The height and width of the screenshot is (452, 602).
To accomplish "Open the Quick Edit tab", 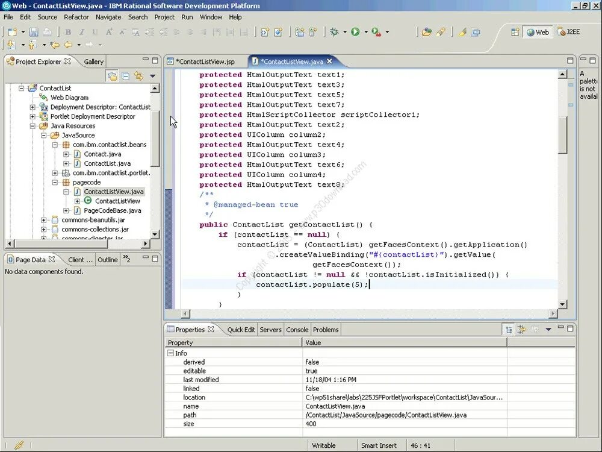I will tap(241, 330).
